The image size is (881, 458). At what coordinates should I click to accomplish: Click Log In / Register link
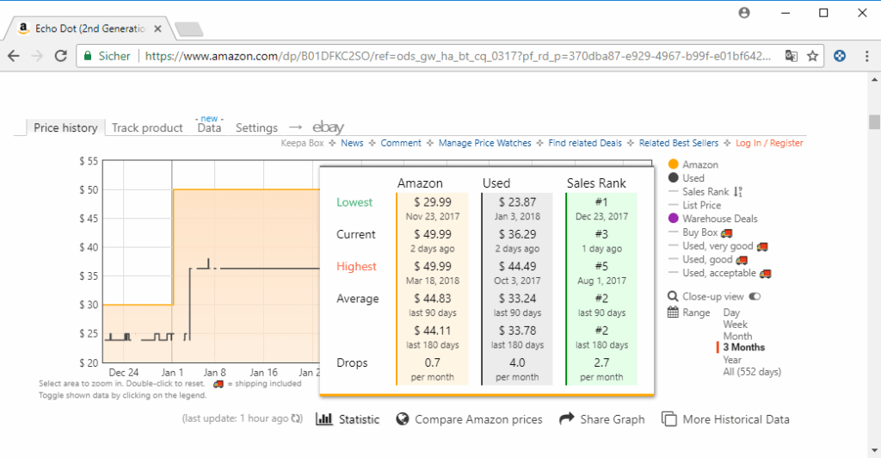coord(770,143)
